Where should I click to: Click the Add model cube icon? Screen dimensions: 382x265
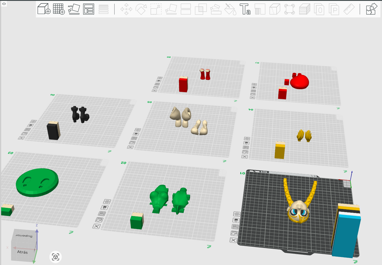pyautogui.click(x=44, y=9)
